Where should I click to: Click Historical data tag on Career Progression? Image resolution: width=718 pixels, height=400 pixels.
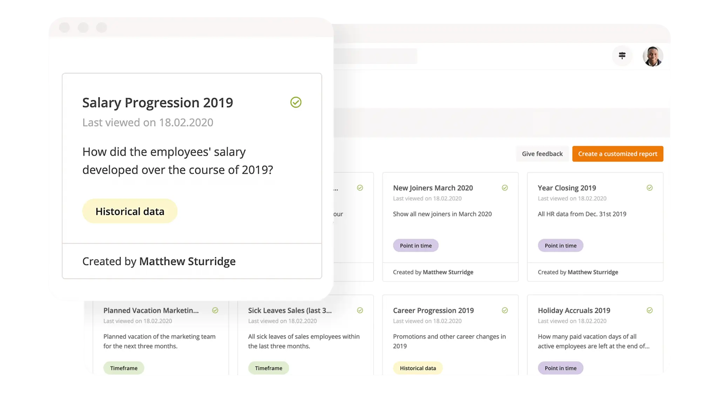pos(418,368)
